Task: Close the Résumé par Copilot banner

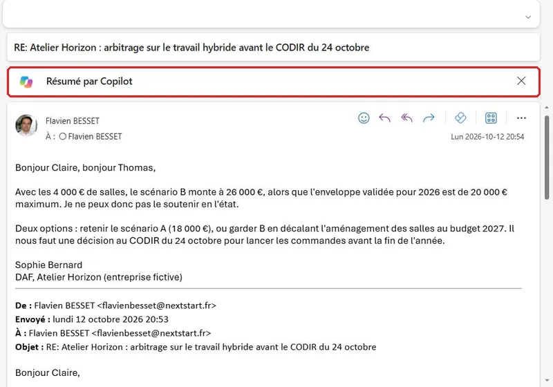Action: (x=521, y=81)
